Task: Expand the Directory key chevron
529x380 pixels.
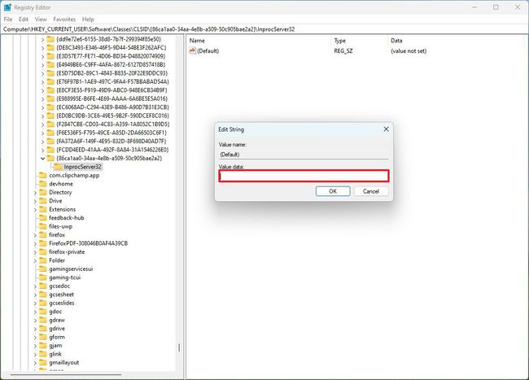Action: (35, 193)
